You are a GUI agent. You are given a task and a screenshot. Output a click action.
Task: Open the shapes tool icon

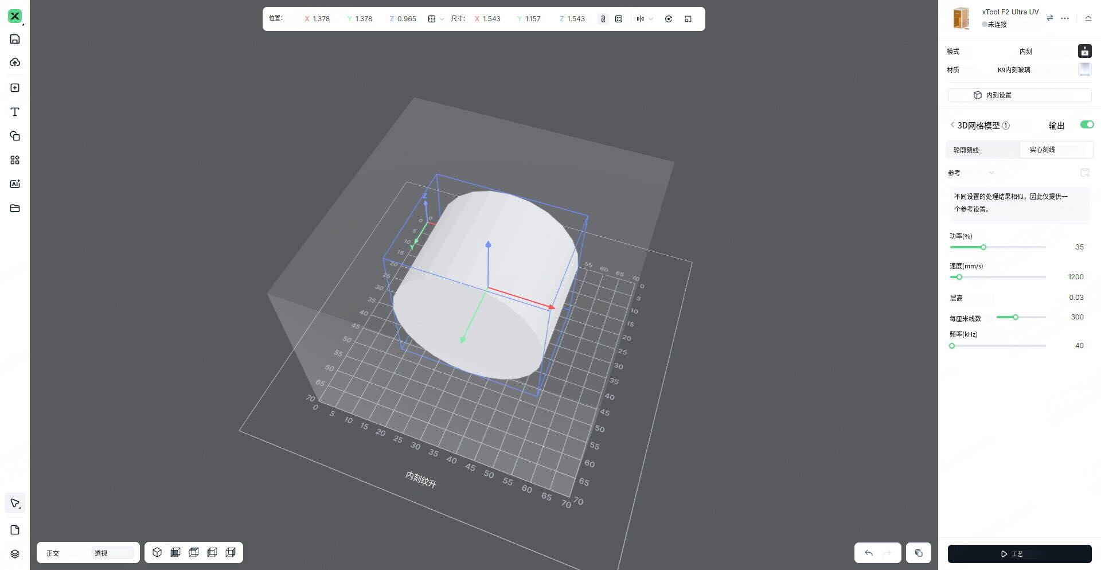15,136
